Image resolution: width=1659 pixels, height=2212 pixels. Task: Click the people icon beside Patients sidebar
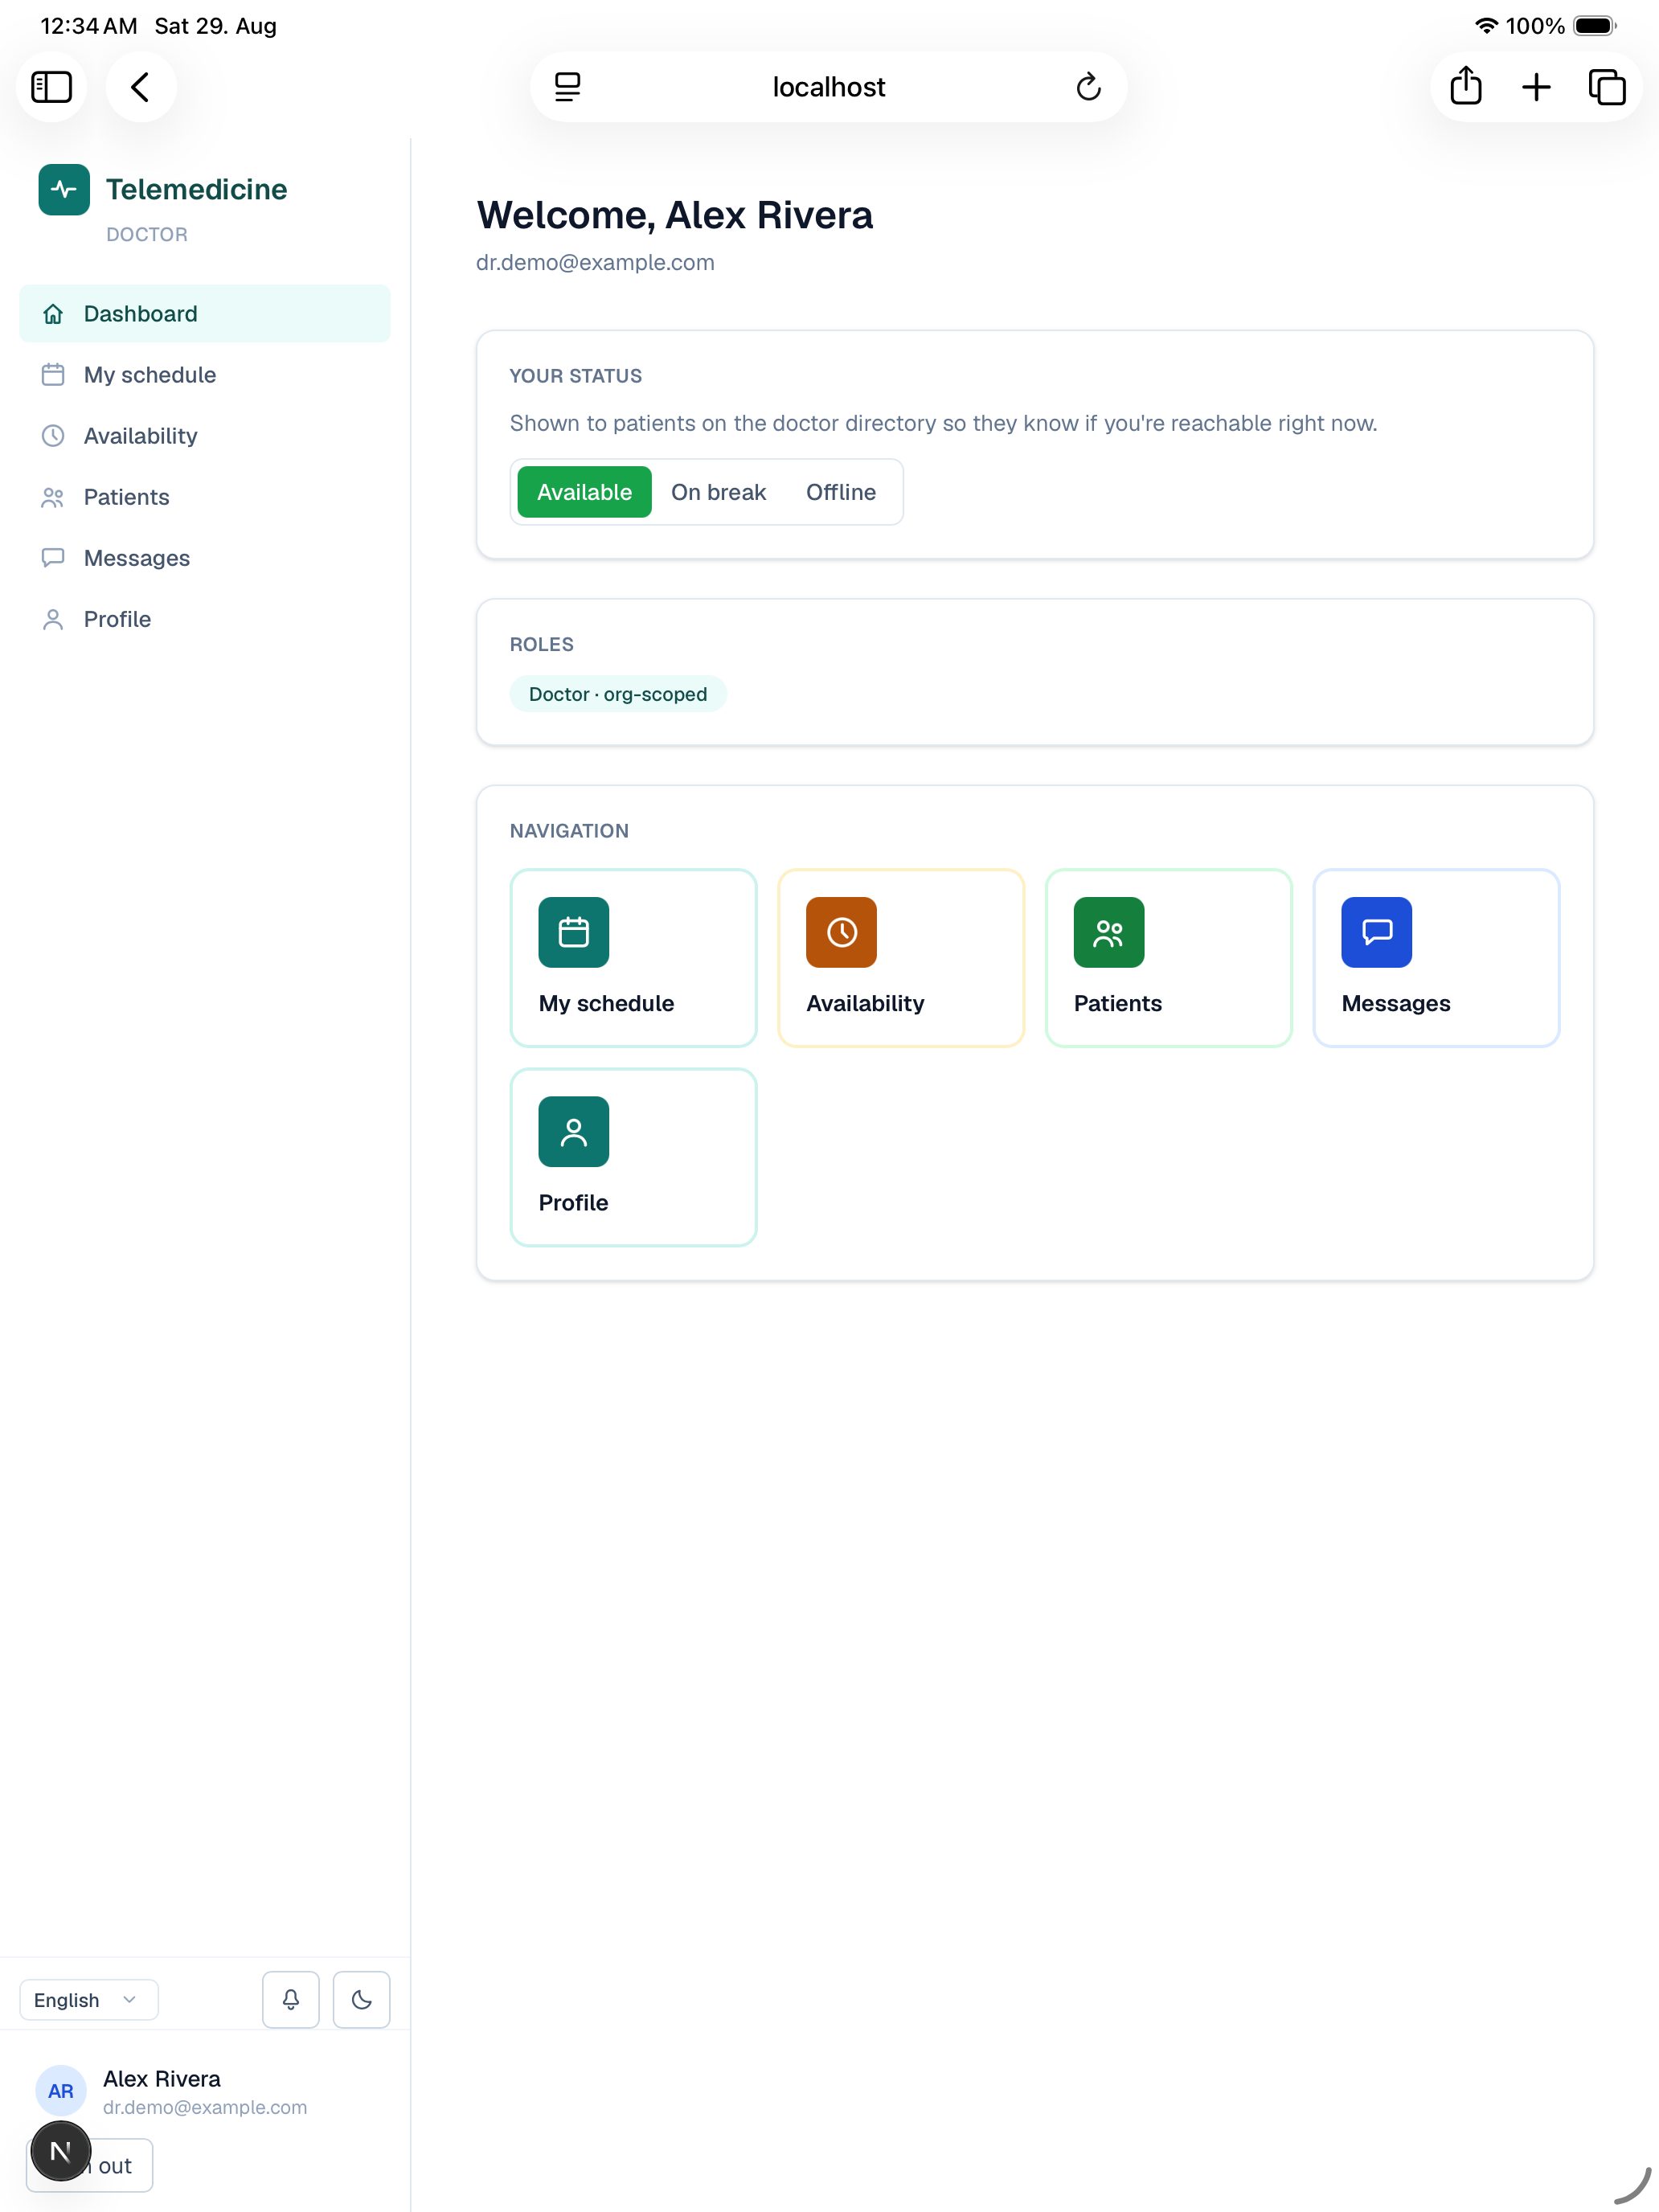53,497
